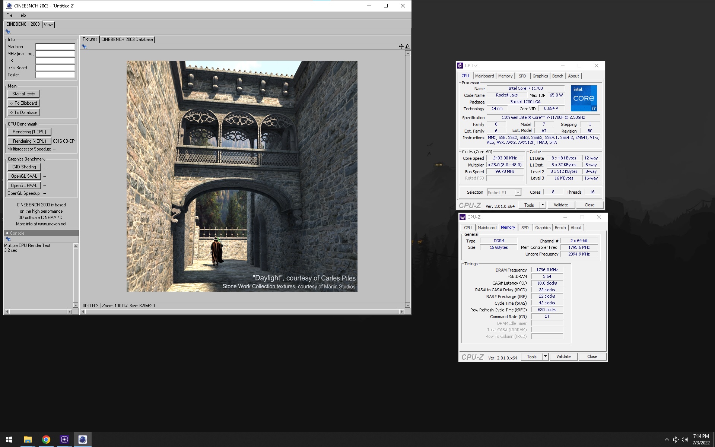Expand Tools dropdown arrow in upper CPU-Z
Image resolution: width=715 pixels, height=447 pixels.
(x=543, y=205)
